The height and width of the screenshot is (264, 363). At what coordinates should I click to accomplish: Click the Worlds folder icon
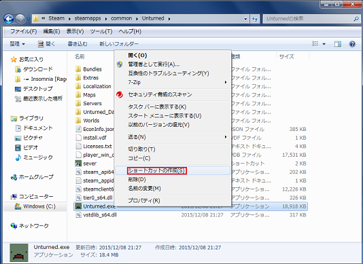(x=78, y=120)
